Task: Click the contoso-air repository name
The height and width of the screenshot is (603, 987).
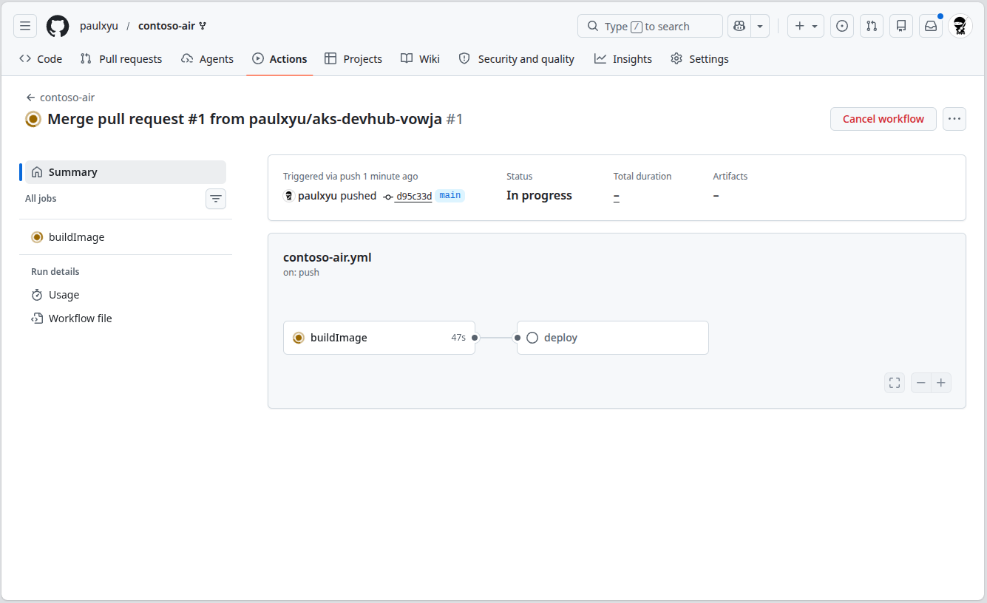Action: [166, 26]
